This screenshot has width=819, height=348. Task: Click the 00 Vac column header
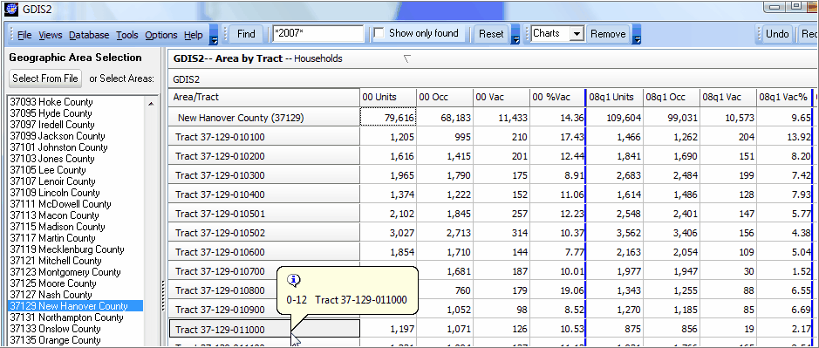(502, 97)
